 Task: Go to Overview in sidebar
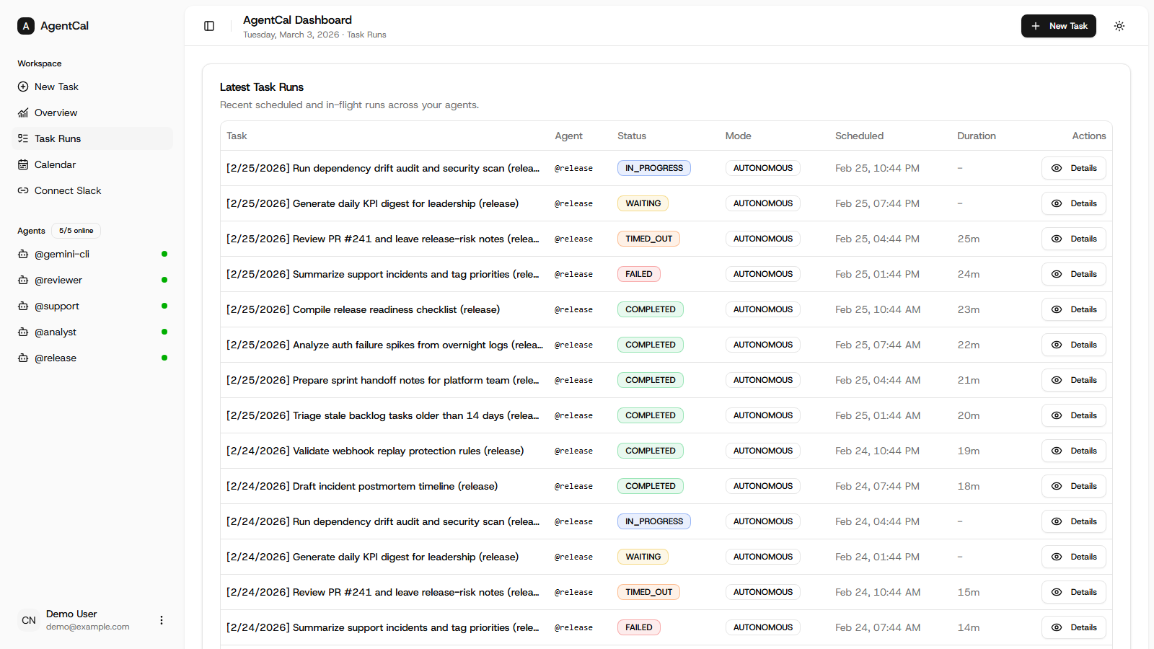click(x=92, y=112)
